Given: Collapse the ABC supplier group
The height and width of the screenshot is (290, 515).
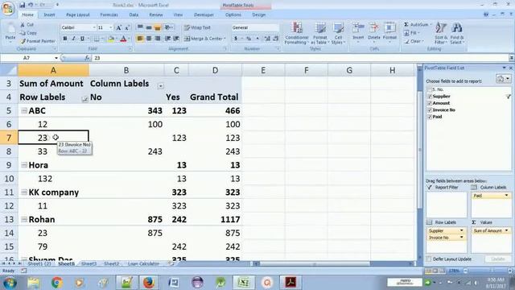Looking at the screenshot, I should (x=24, y=111).
